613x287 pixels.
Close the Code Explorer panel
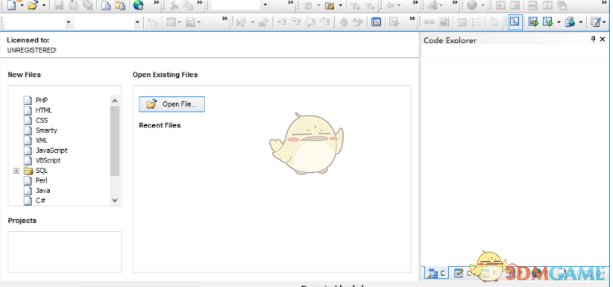pyautogui.click(x=603, y=39)
